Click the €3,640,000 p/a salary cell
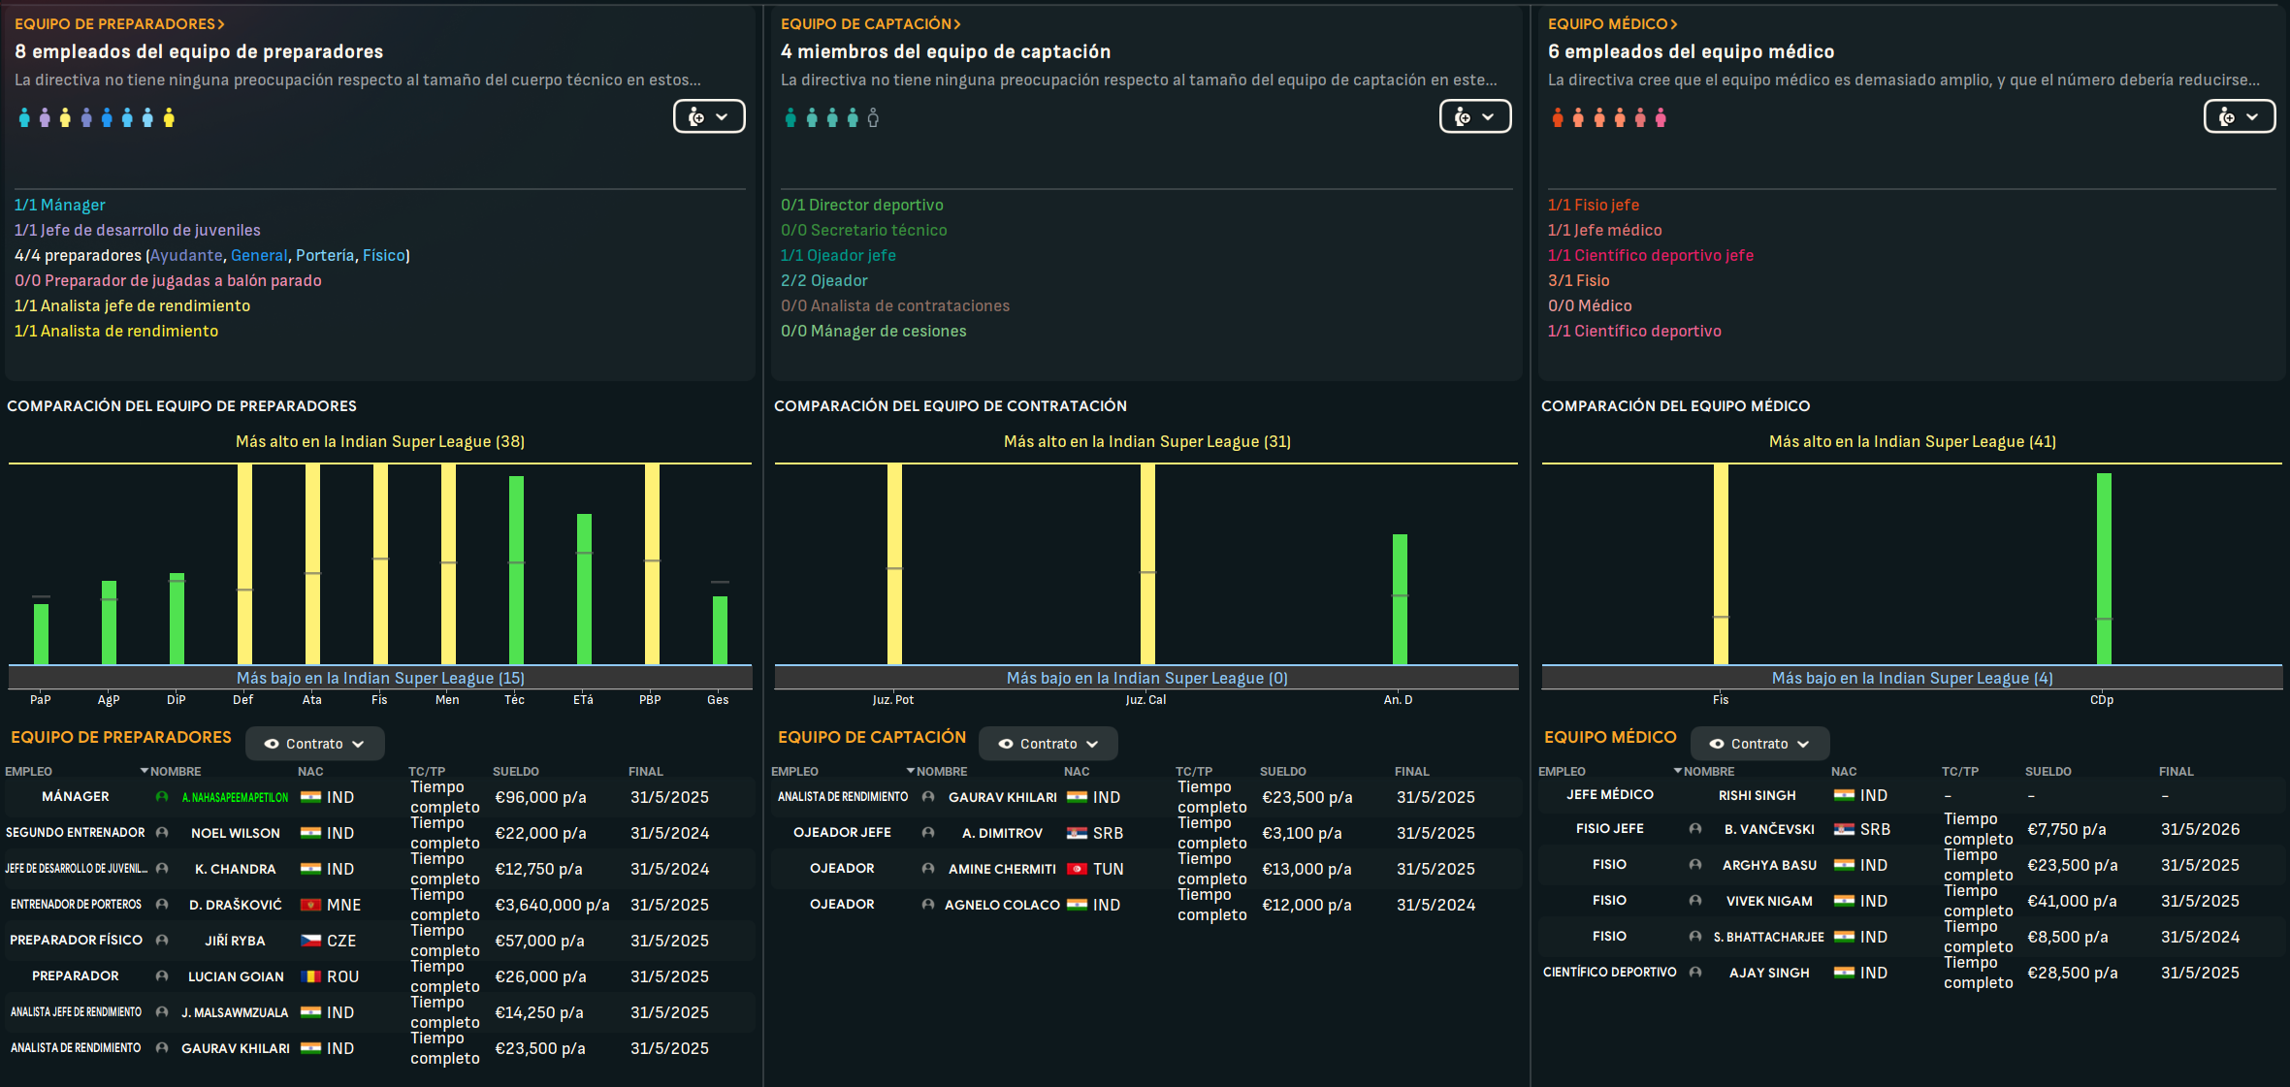The image size is (2290, 1087). 552,905
